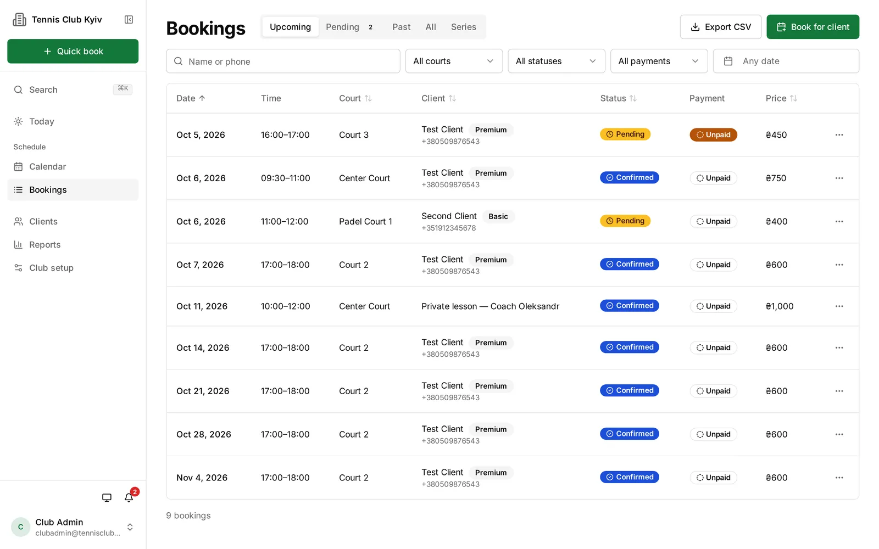Viewport: 879px width, 549px height.
Task: Open Clients in the sidebar
Action: 73,222
